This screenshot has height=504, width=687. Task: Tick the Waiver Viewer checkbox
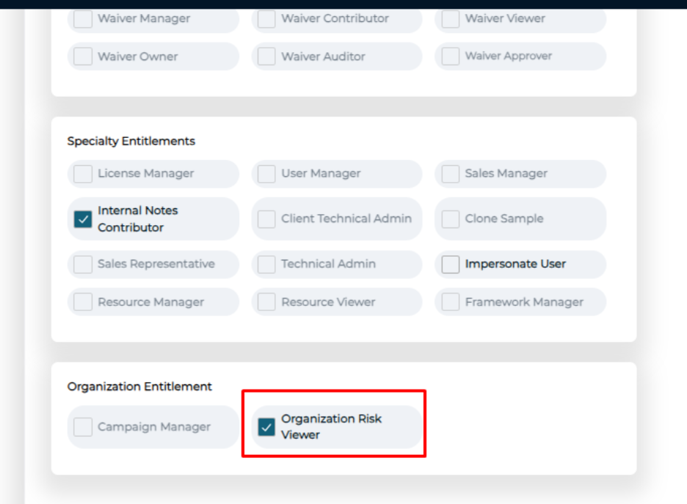[450, 19]
